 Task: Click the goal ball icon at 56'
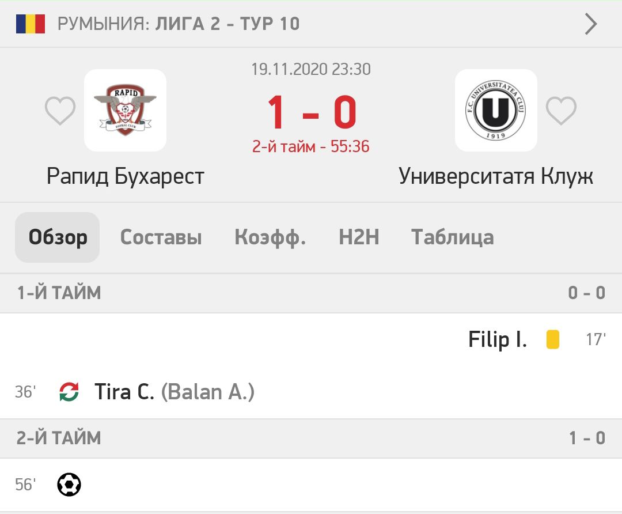pos(69,485)
